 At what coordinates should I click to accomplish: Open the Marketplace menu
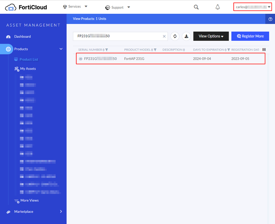[x=24, y=211]
